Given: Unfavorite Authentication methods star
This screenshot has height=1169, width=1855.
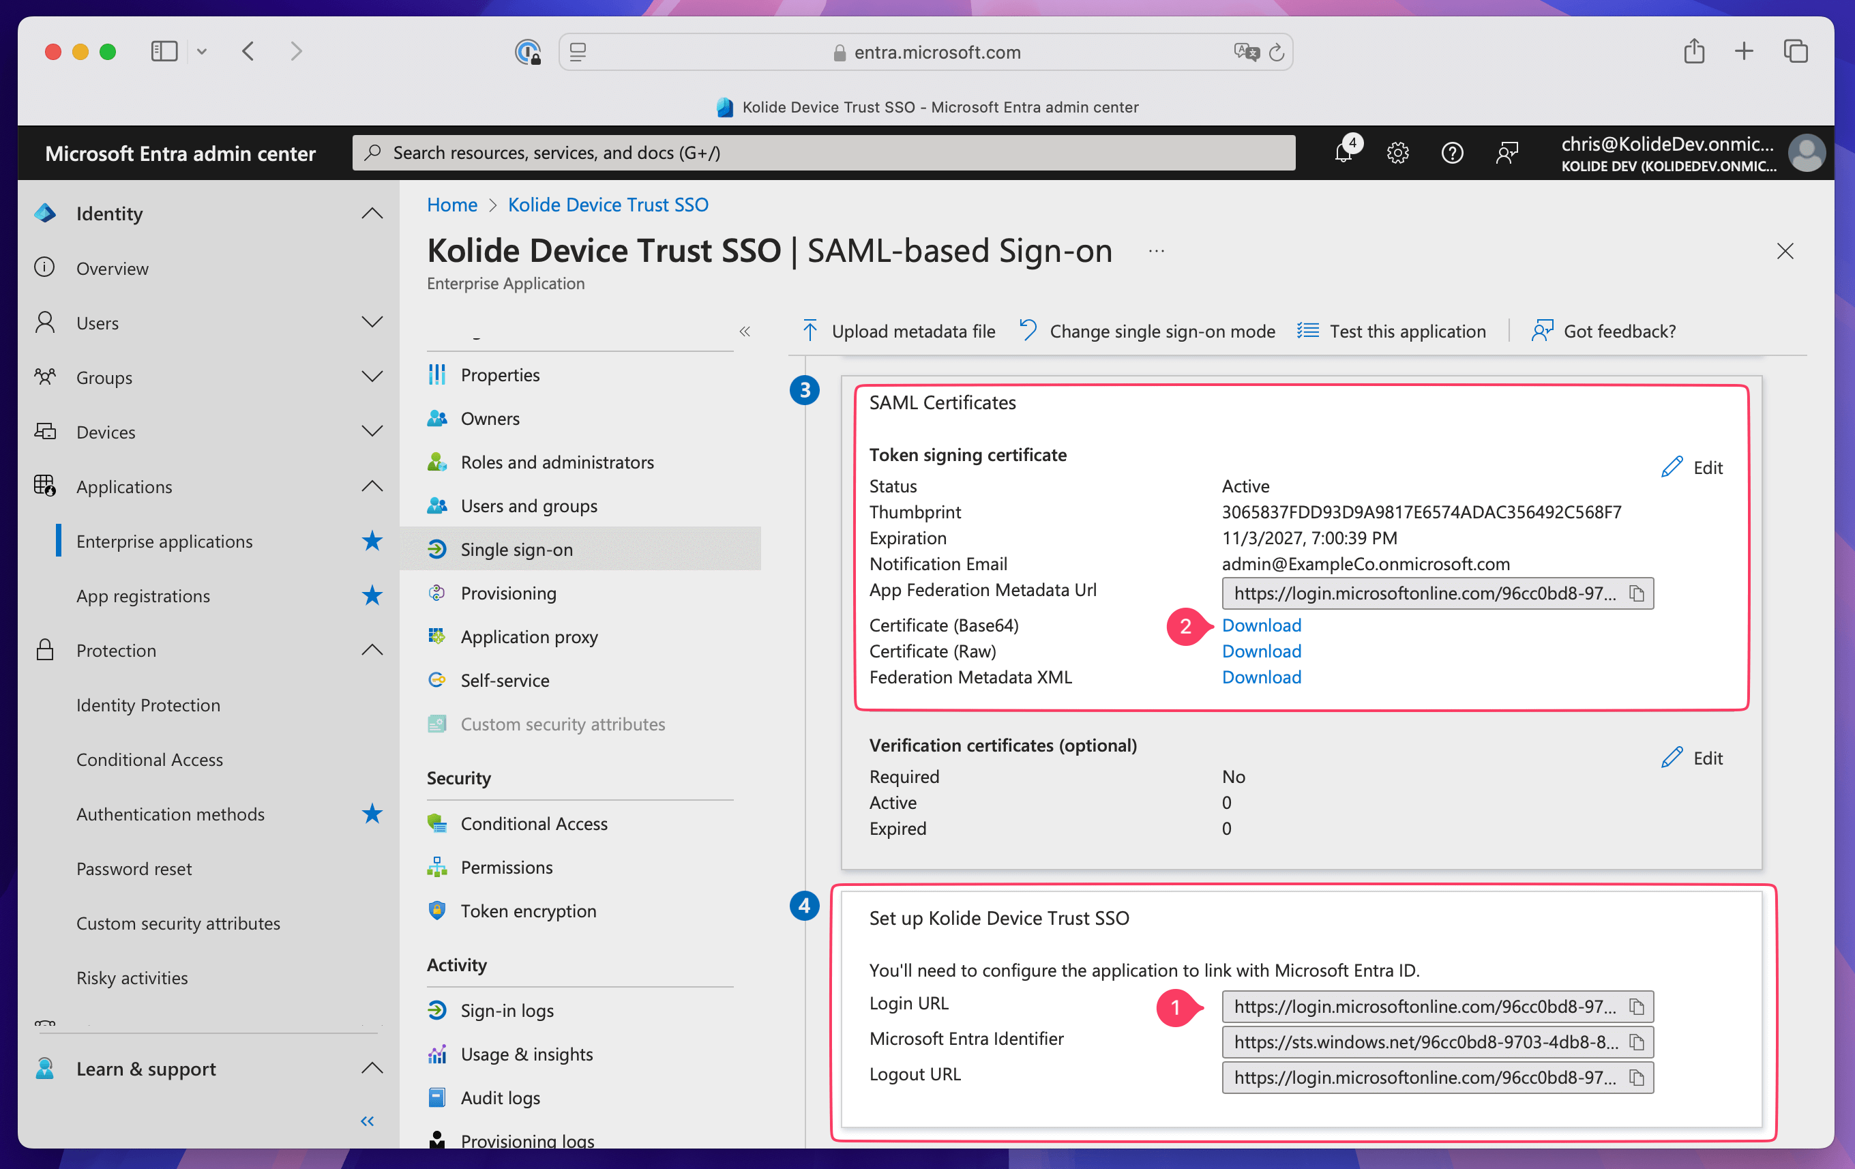Looking at the screenshot, I should tap(372, 814).
